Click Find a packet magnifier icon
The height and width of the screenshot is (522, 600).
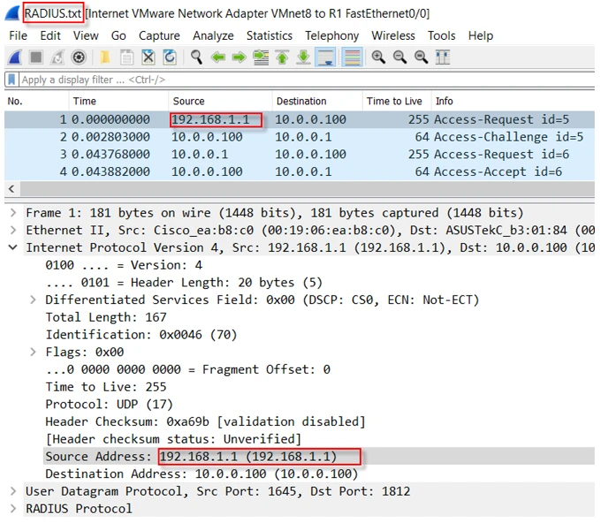coord(196,57)
